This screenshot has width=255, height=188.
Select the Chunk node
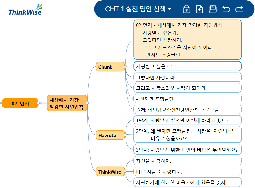(x=110, y=67)
